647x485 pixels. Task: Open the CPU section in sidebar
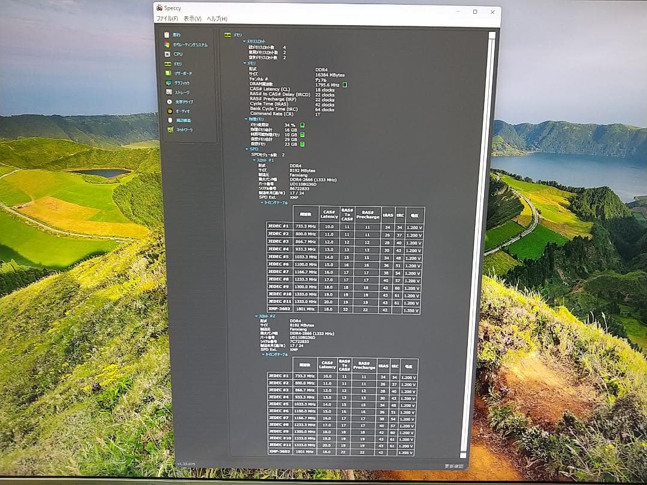168,54
